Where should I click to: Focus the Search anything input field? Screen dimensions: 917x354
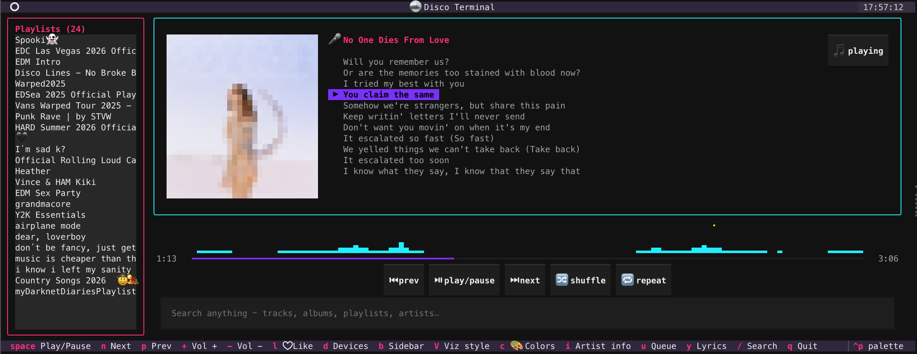click(x=527, y=313)
